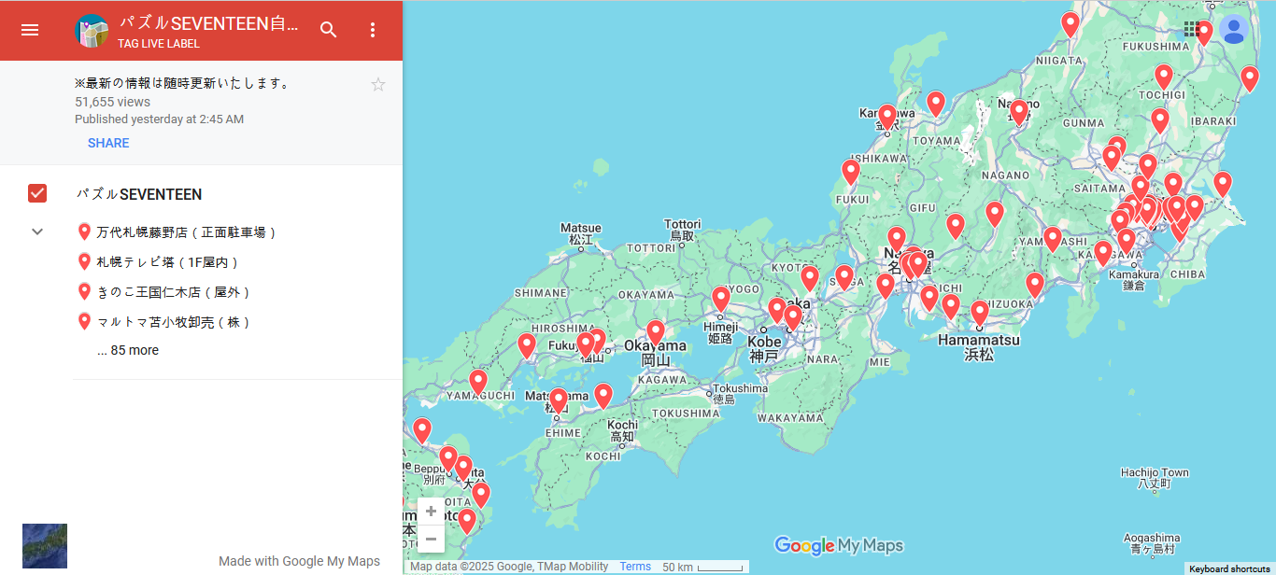Screen dimensions: 1276x575
Task: Click the map search magnifier icon
Action: [328, 30]
